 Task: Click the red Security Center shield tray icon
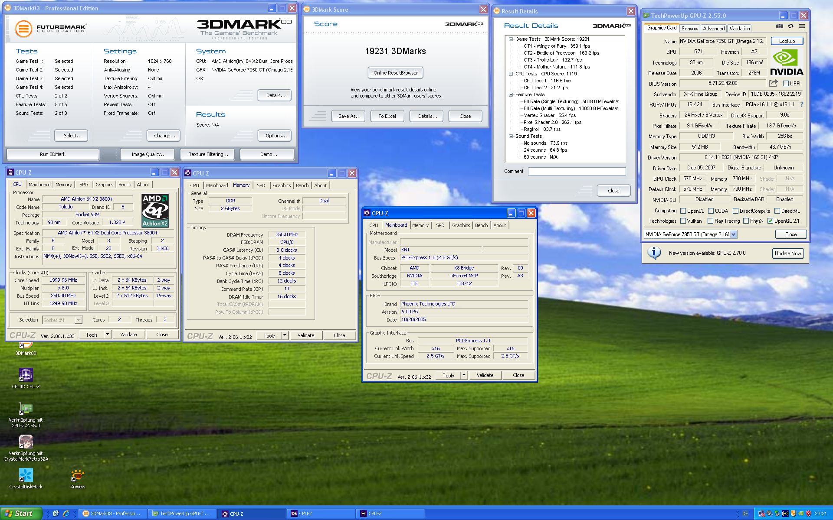[x=809, y=513]
